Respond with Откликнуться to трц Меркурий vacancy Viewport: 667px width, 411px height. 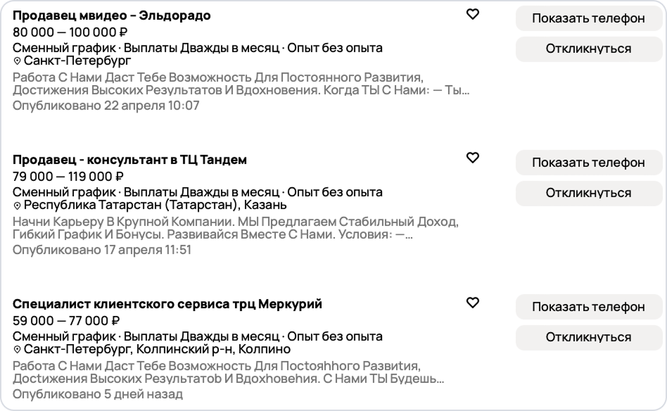pos(588,337)
